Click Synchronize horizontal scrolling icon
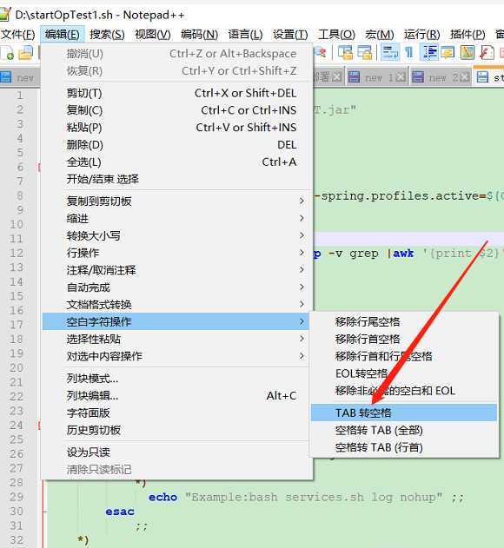Screen dimensions: 504x548 364,53
